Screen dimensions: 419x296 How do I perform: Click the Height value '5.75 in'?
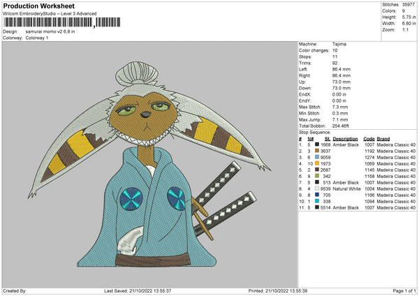pos(409,17)
